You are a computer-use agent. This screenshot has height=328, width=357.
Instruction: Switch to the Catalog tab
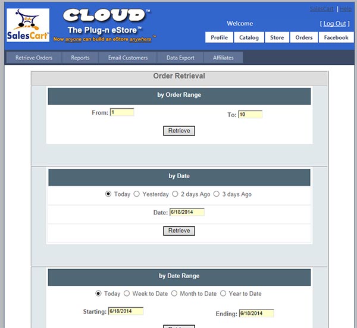(249, 37)
